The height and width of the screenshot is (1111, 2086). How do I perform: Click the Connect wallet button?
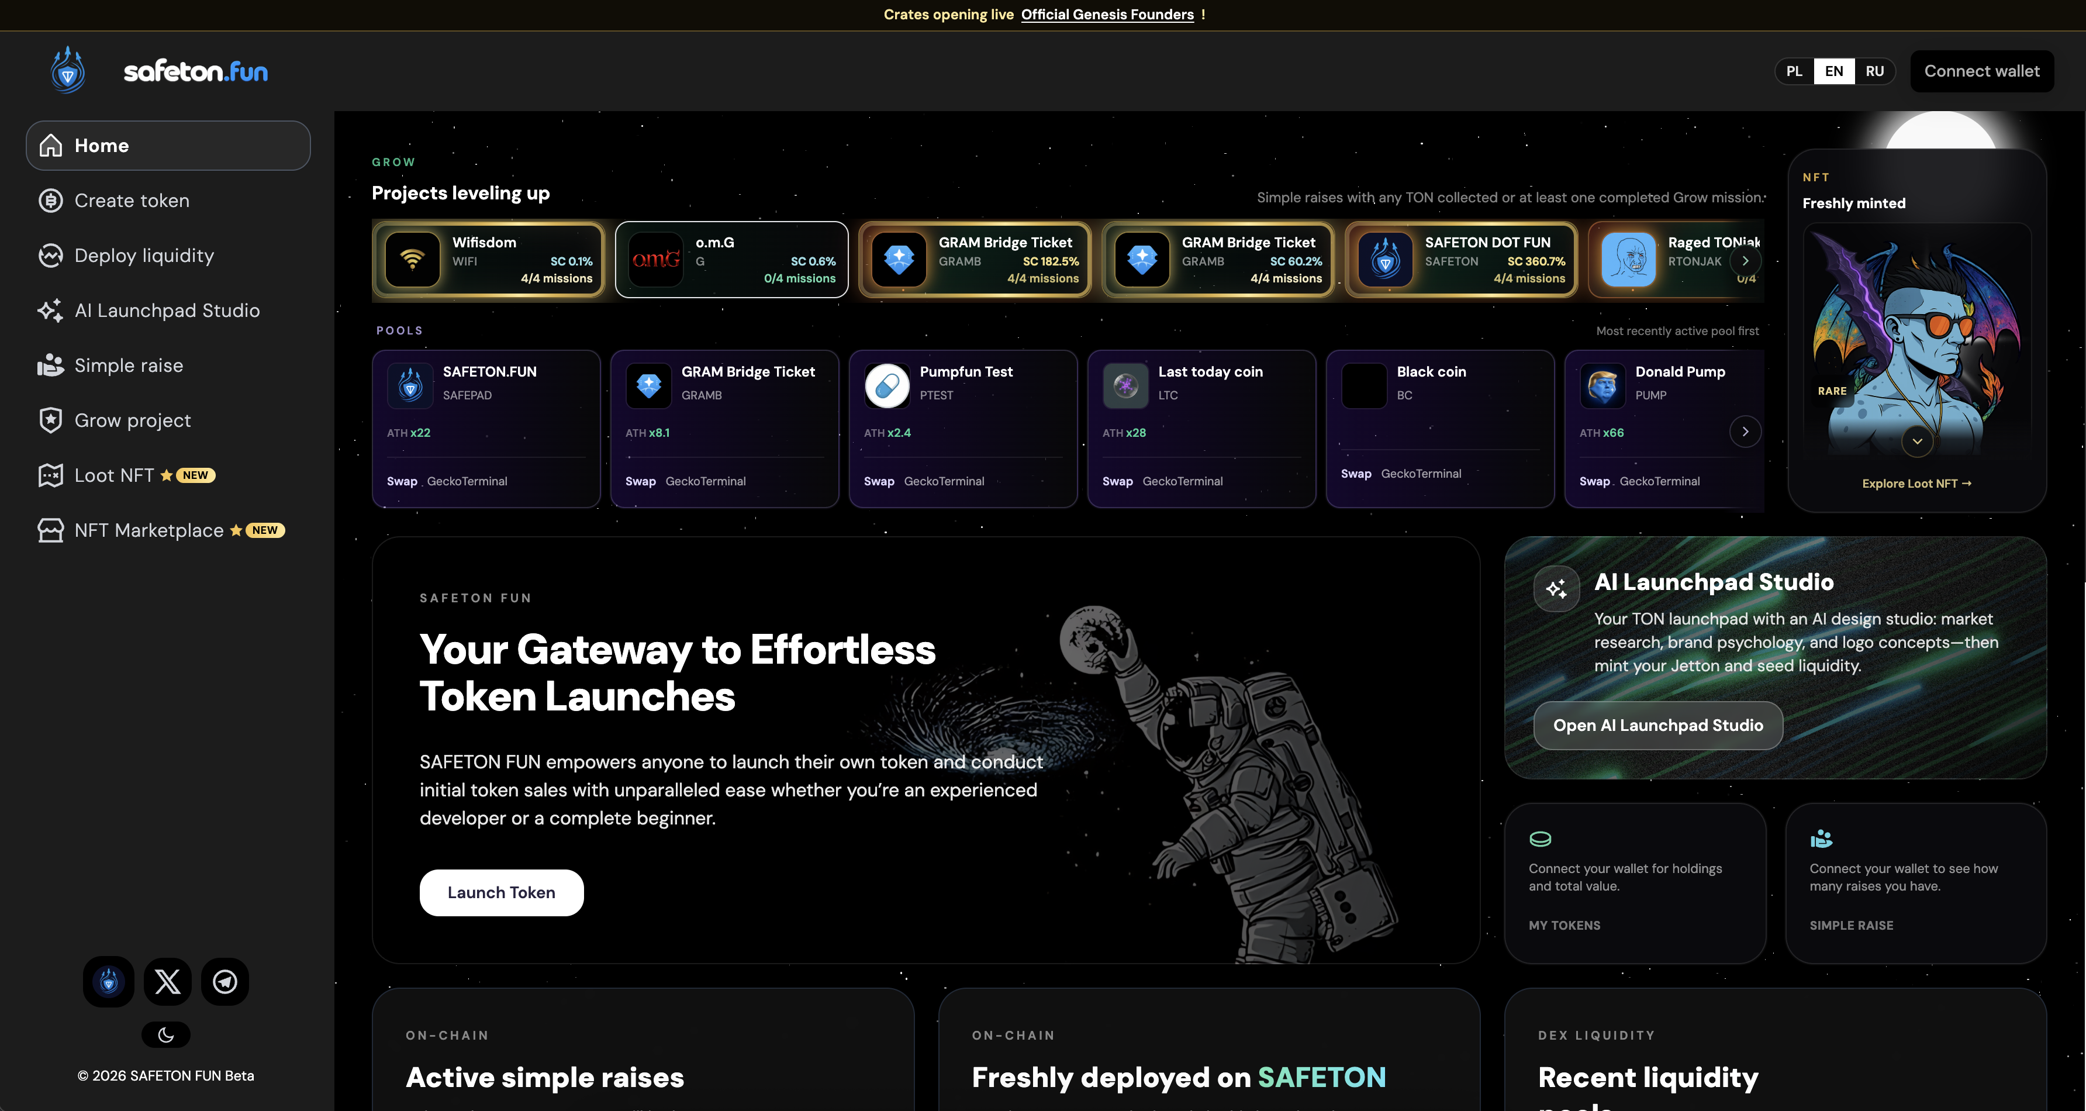(x=1981, y=71)
